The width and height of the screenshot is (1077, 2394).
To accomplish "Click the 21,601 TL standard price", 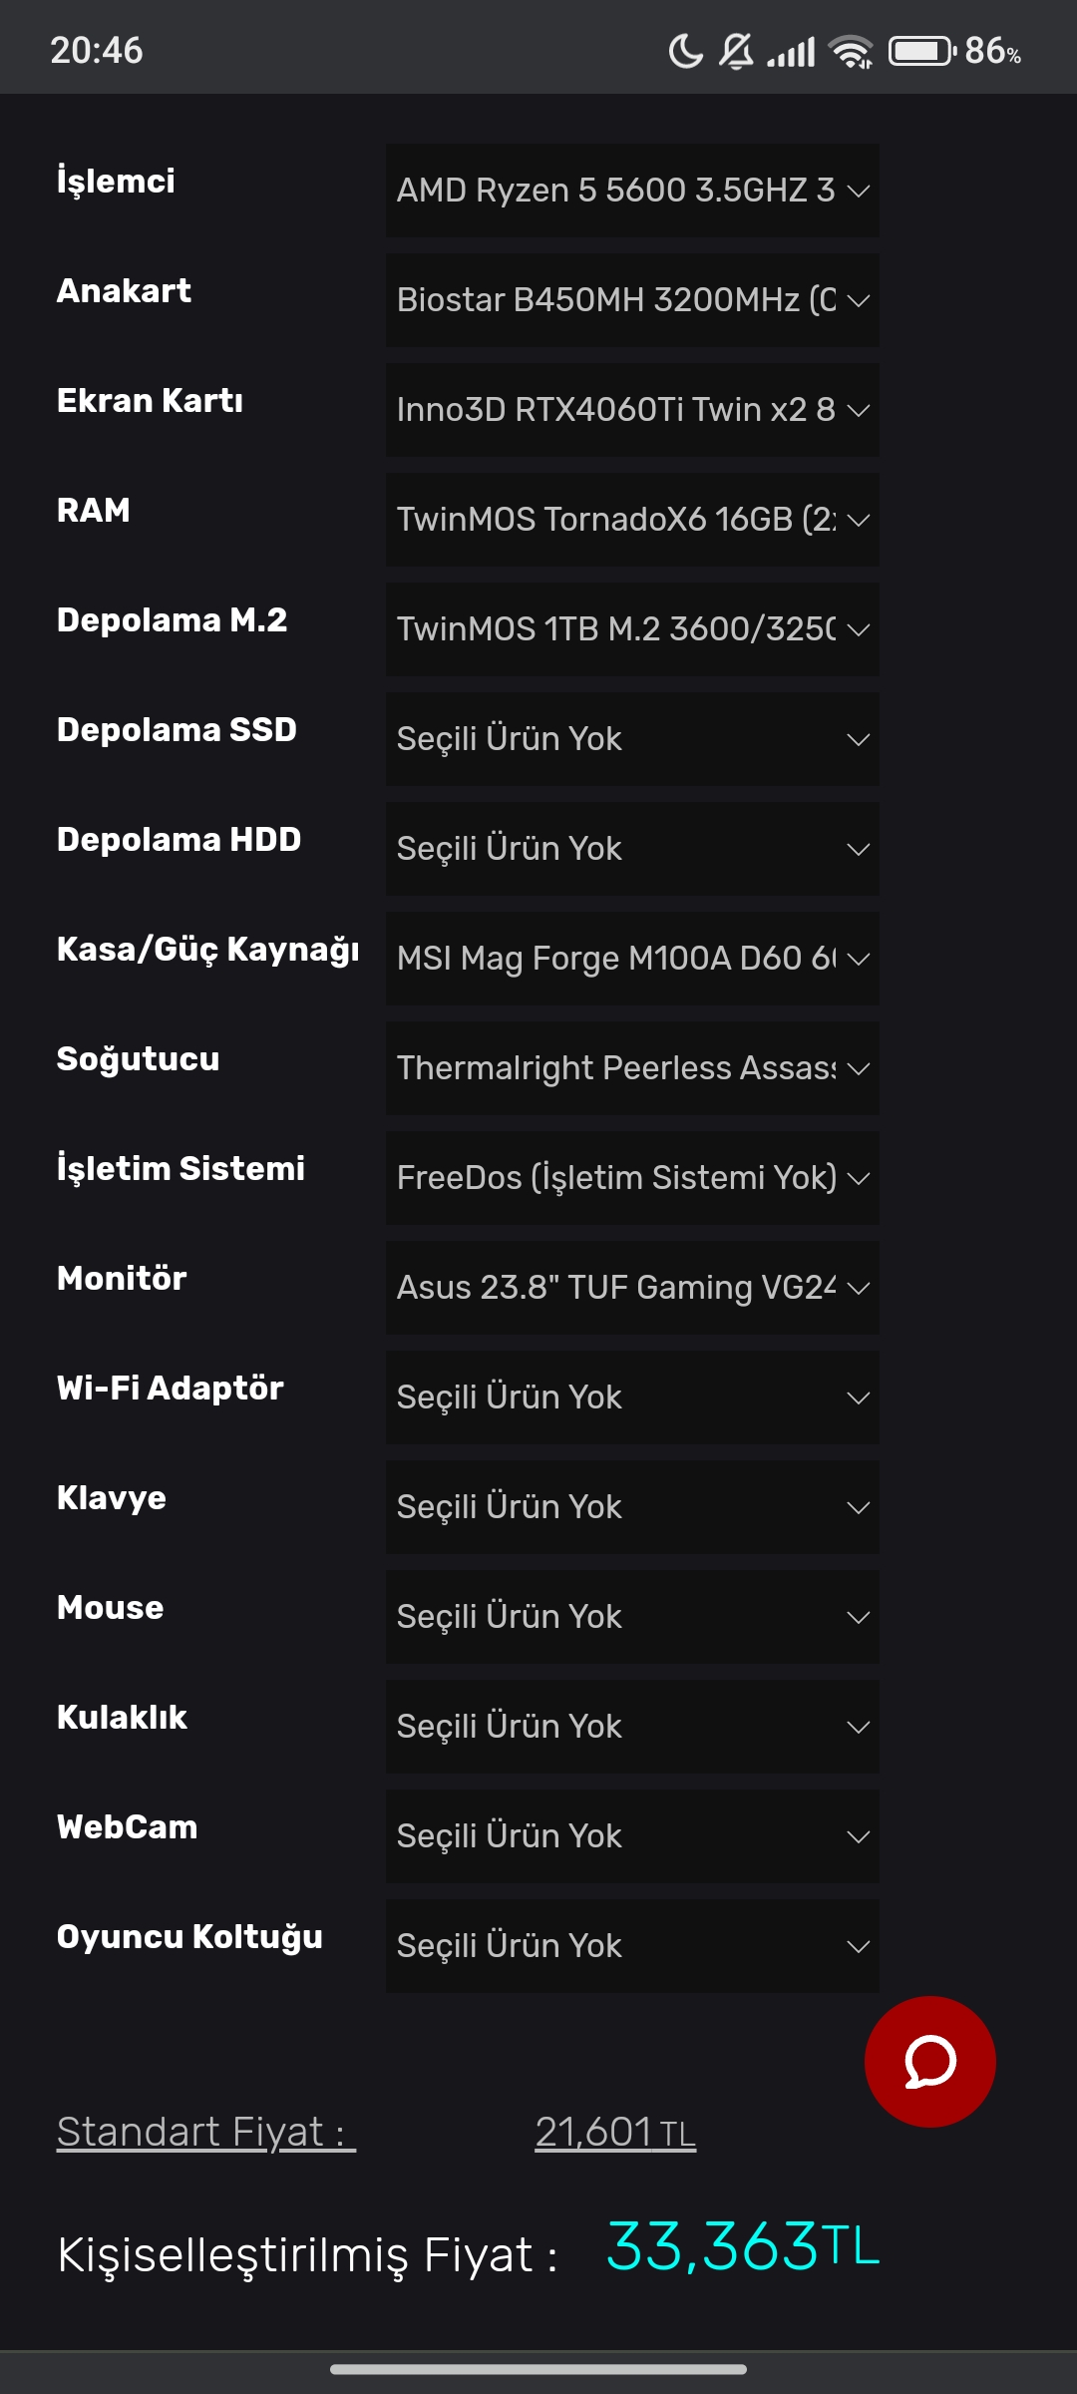I will (615, 2133).
